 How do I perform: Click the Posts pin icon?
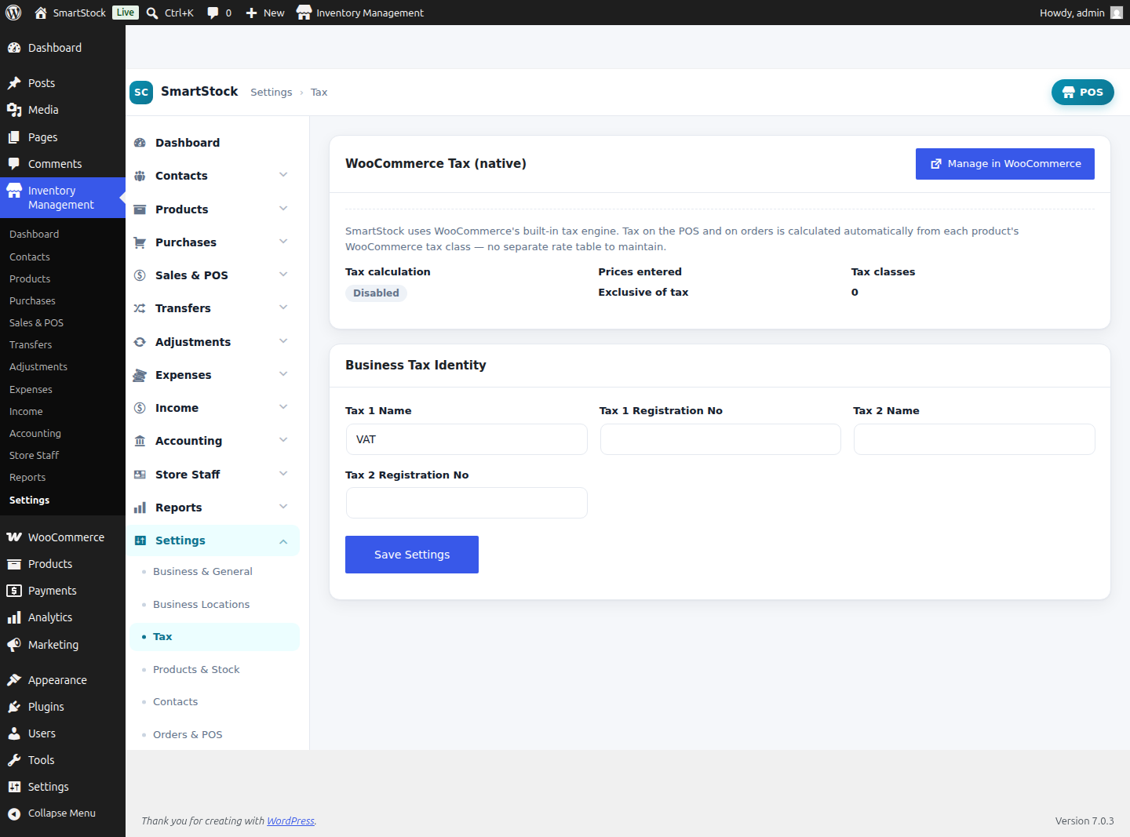[14, 83]
